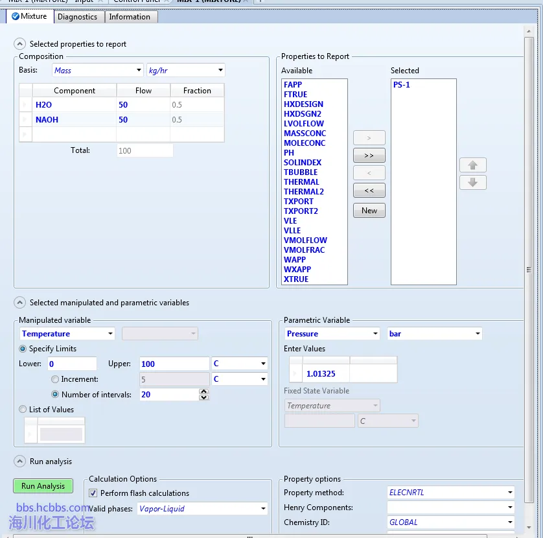This screenshot has width=543, height=538.
Task: Click the remove all (<<) button
Action: (x=369, y=191)
